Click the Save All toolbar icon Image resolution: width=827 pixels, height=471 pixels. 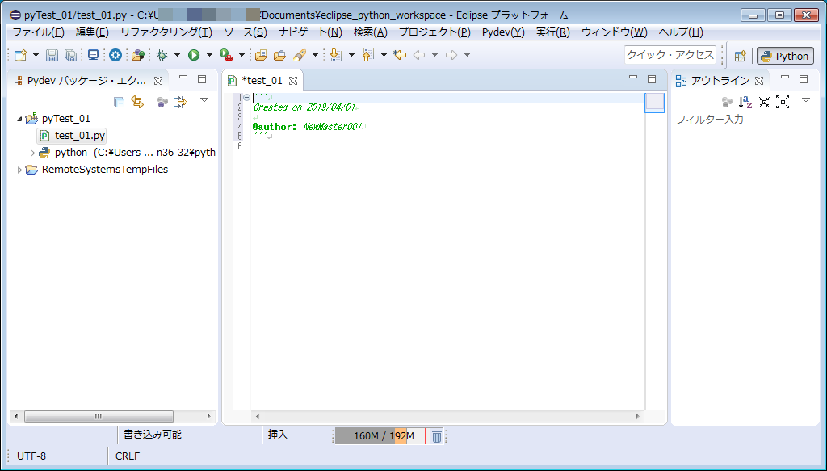(x=70, y=55)
